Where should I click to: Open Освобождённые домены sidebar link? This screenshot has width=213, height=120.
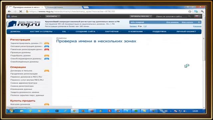click(24, 62)
